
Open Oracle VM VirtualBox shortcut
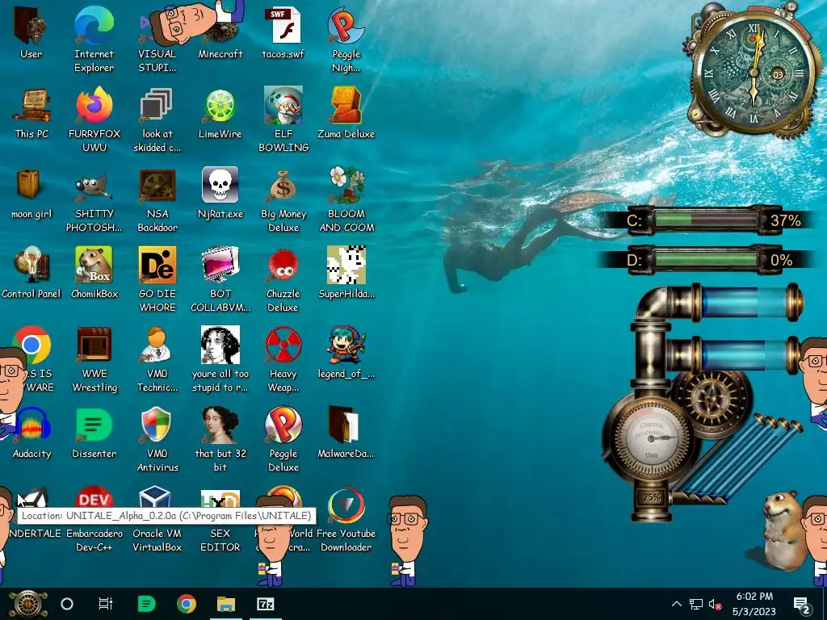pos(157,498)
